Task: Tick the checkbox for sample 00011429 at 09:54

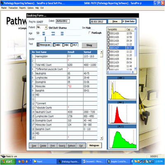Action: (108, 62)
